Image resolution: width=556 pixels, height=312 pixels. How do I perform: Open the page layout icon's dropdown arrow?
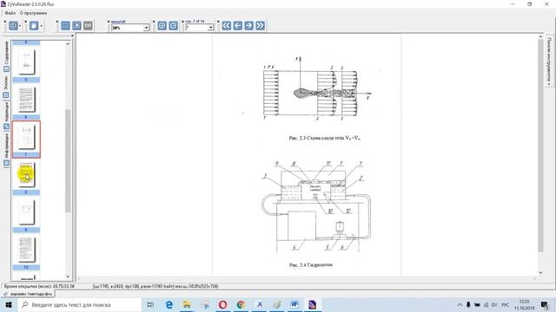41,26
